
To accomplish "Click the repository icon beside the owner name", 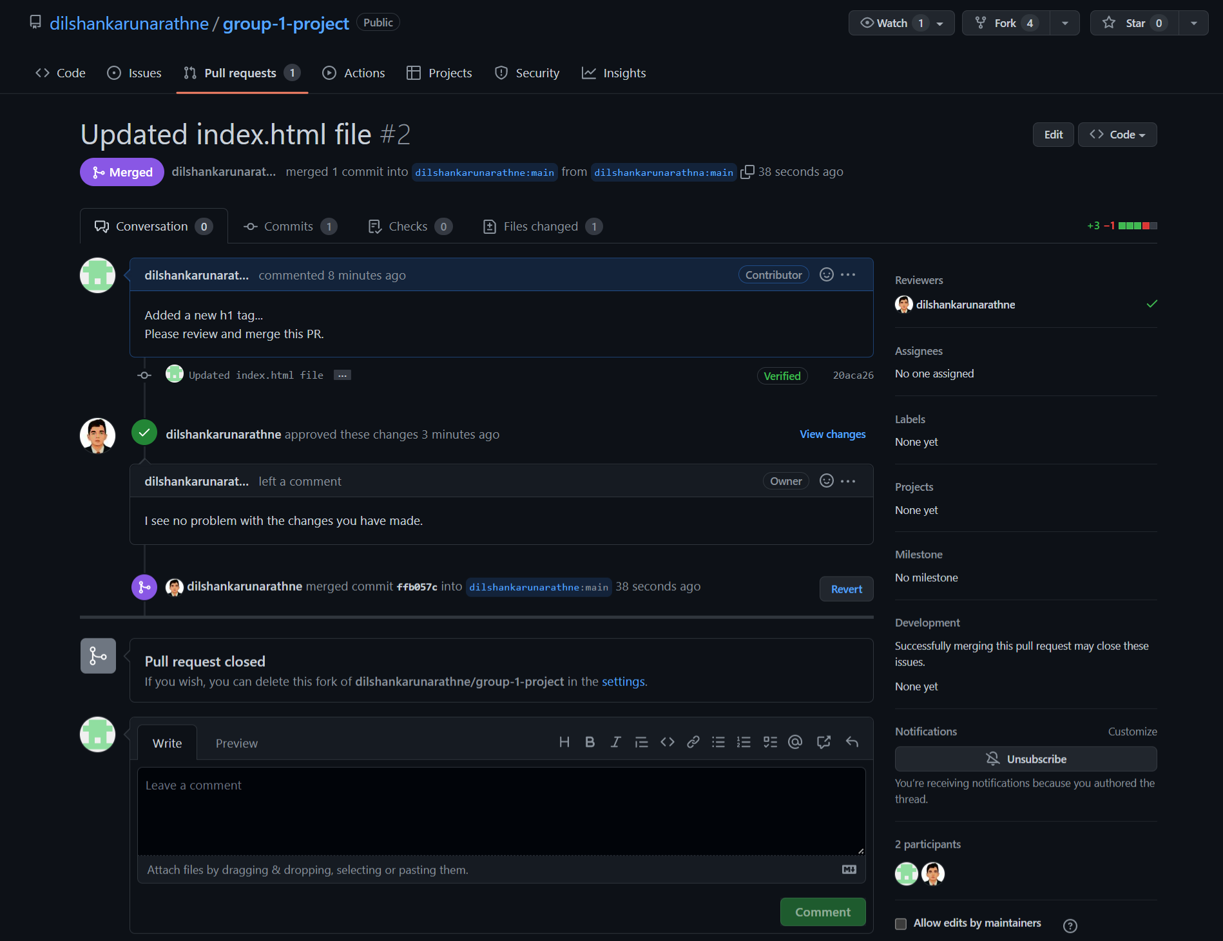I will [35, 23].
